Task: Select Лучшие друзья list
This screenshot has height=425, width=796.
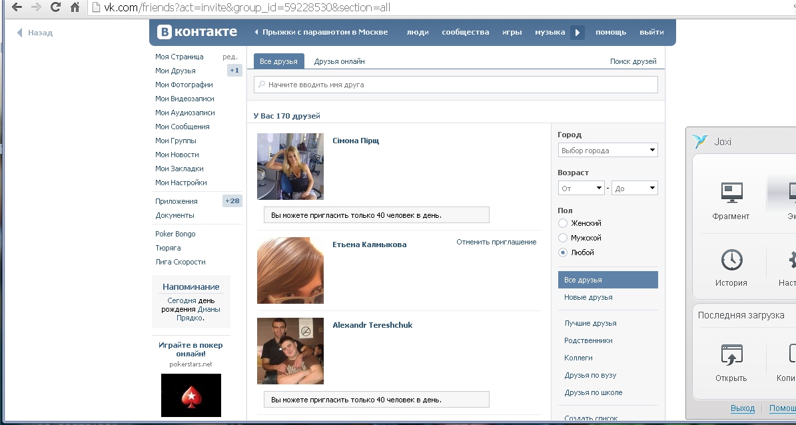Action: point(590,323)
